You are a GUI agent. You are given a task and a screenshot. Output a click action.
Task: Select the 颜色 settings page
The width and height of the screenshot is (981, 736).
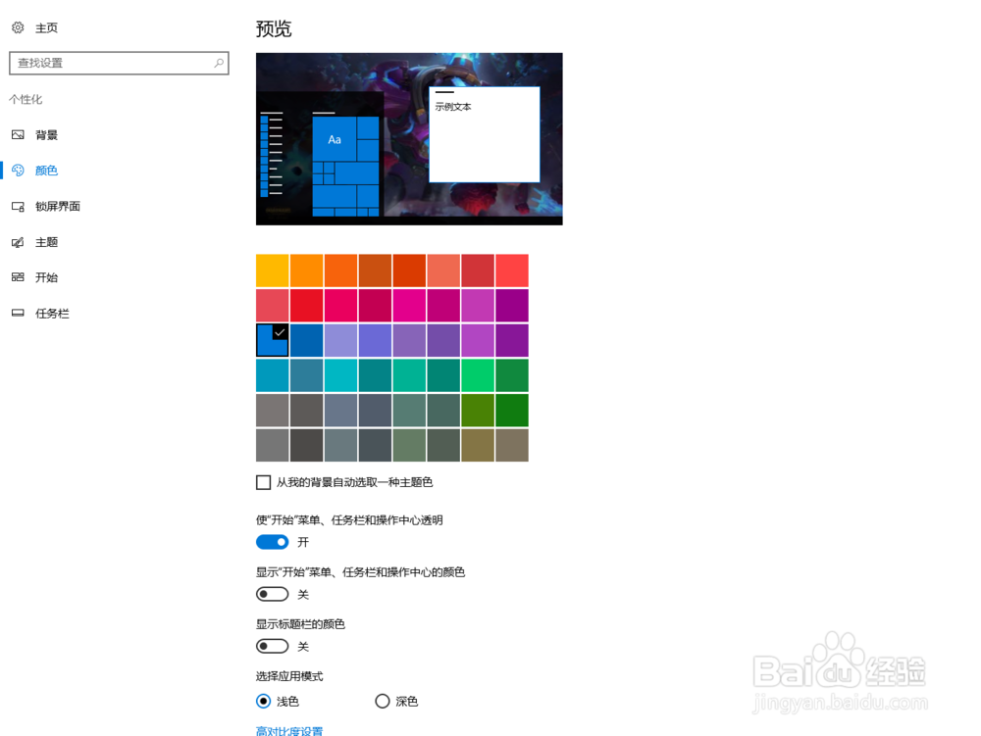pyautogui.click(x=46, y=171)
